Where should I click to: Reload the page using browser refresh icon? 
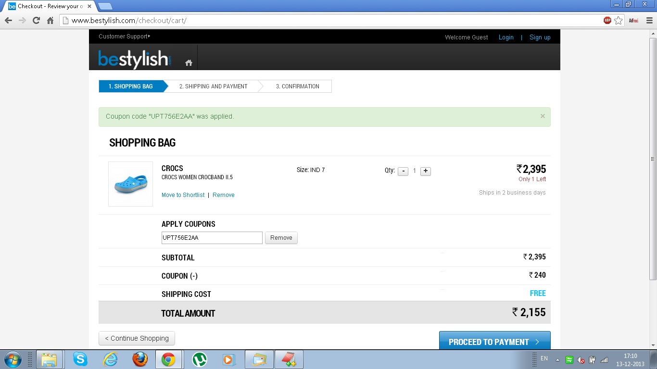point(36,20)
